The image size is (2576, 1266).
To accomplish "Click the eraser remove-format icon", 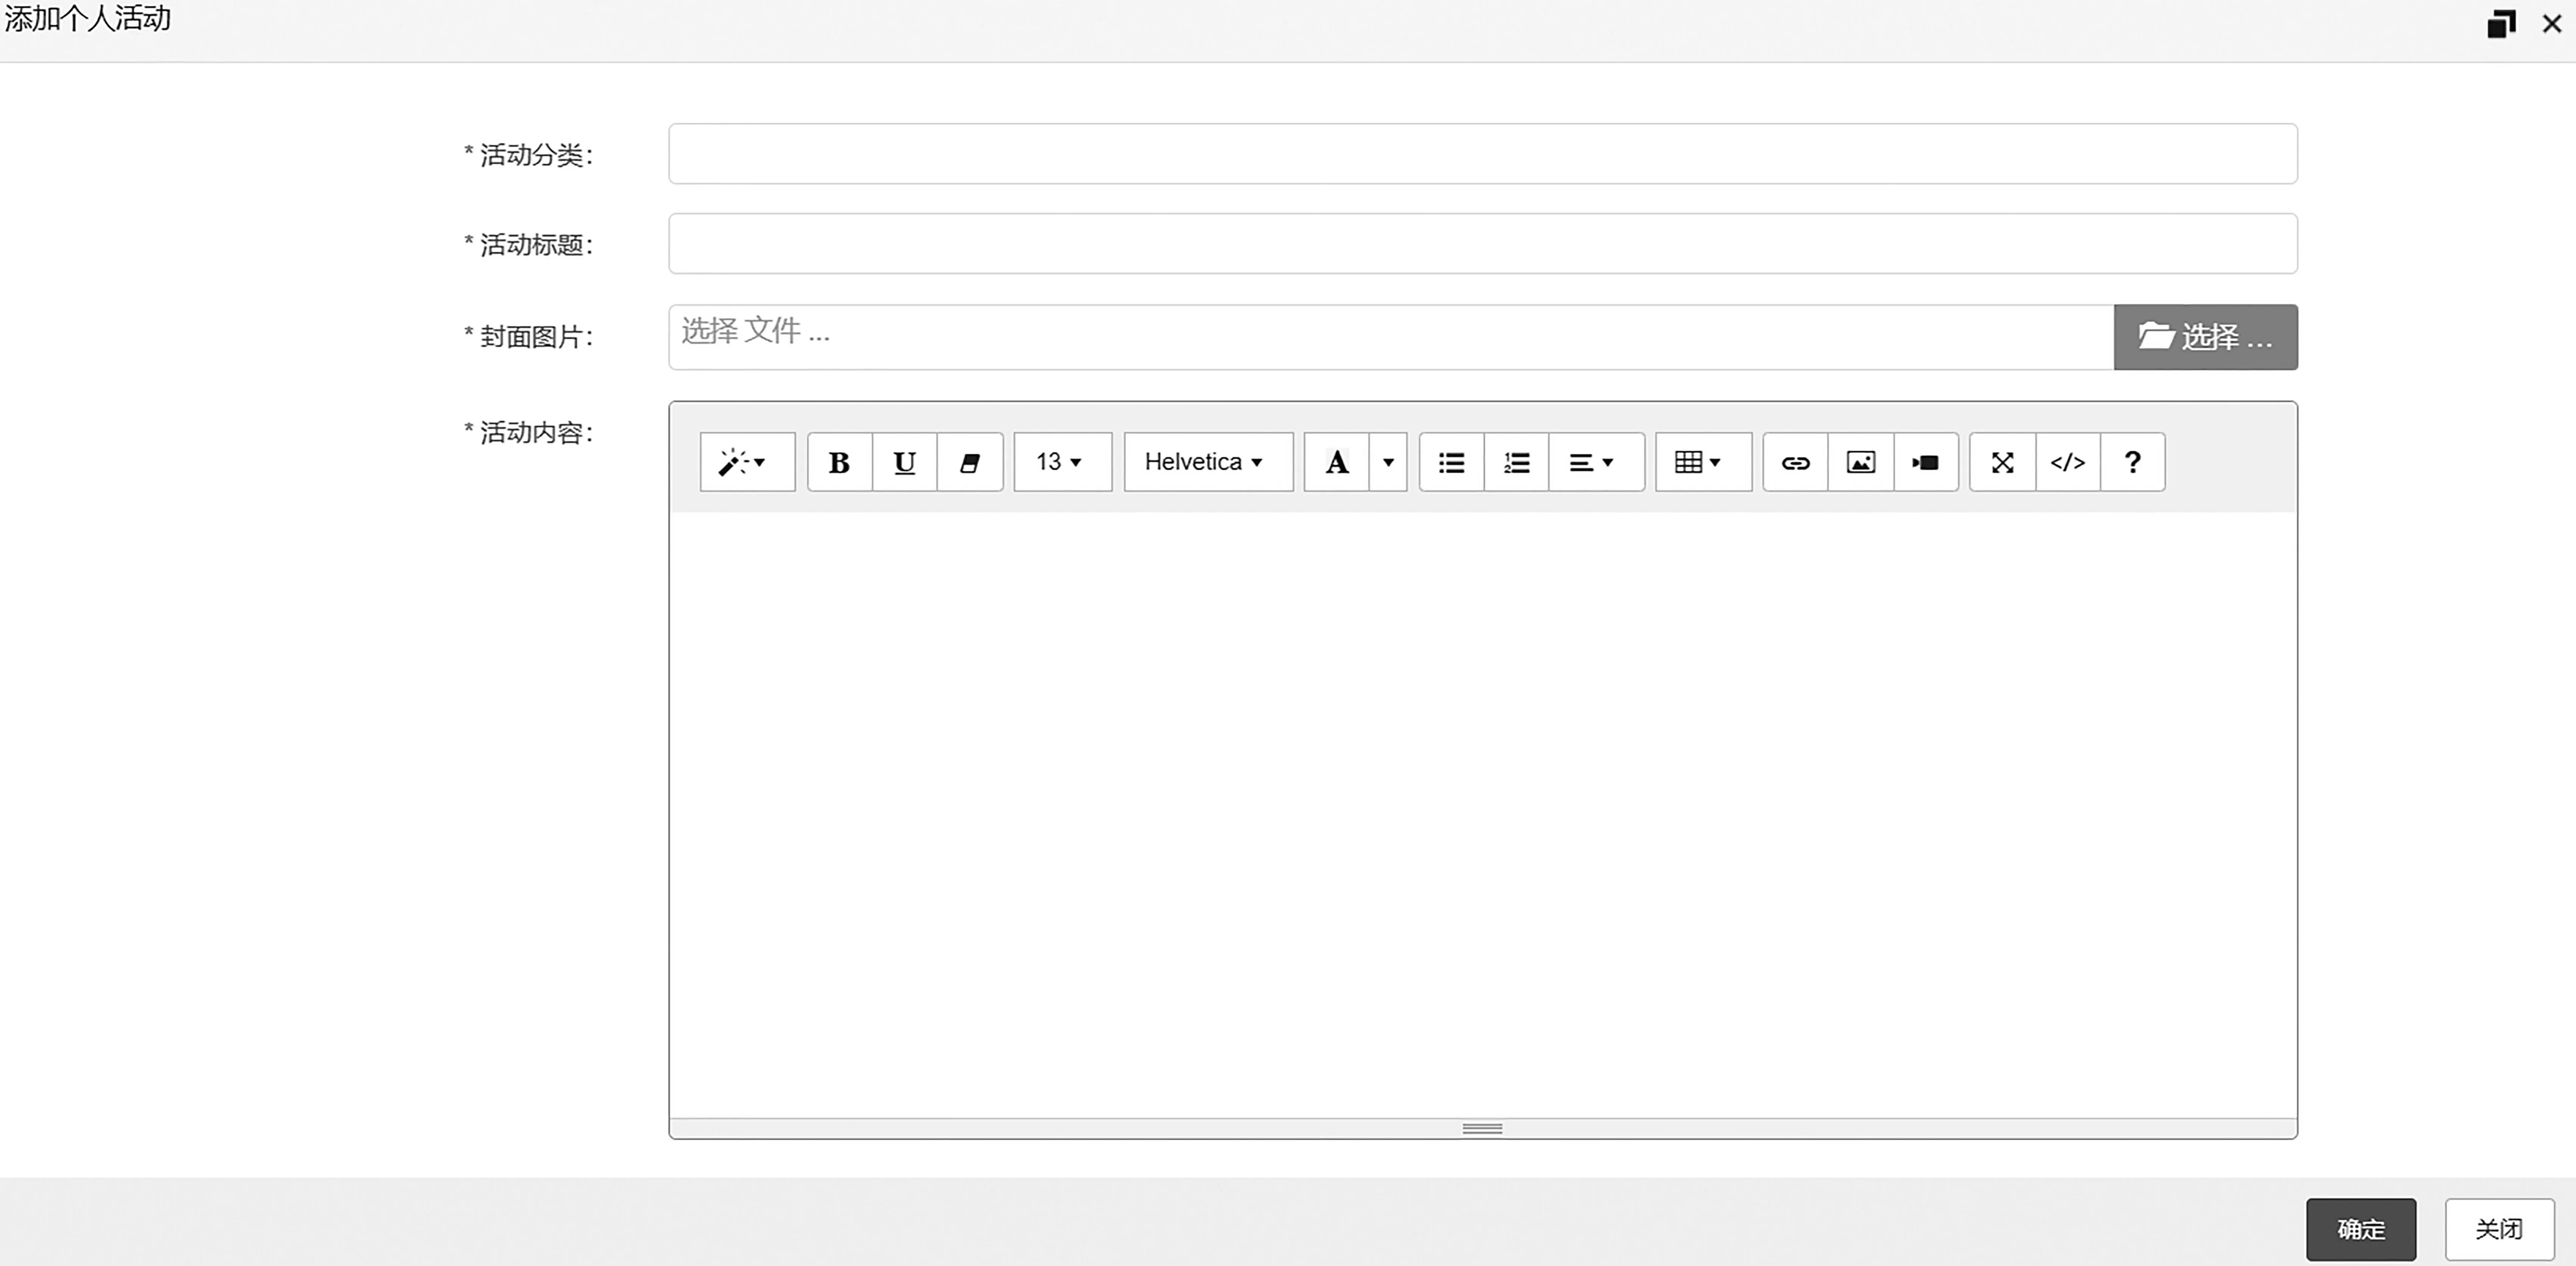I will [x=970, y=462].
